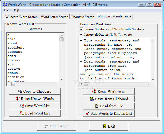The width and height of the screenshot is (164, 134).
Task: Click the word 'act' in the list
Action: point(11,64)
